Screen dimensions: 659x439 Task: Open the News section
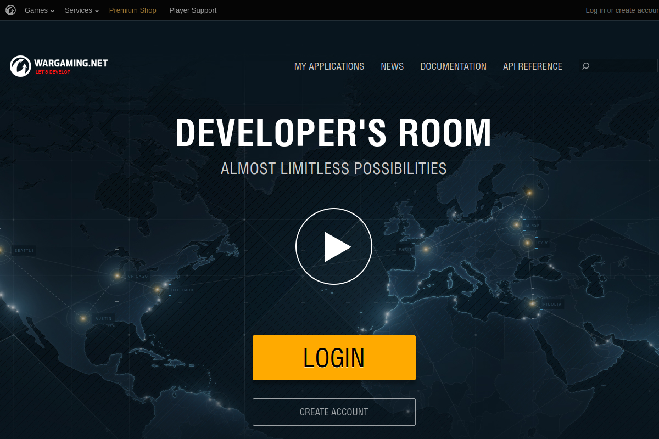(x=392, y=66)
